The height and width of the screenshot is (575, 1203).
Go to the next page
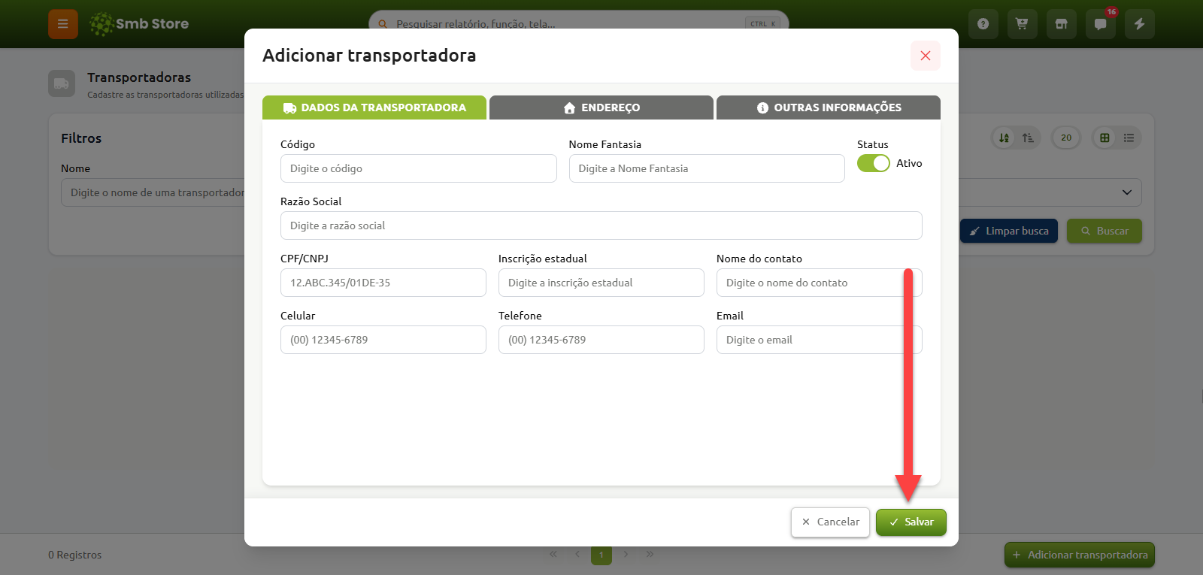[x=626, y=555]
